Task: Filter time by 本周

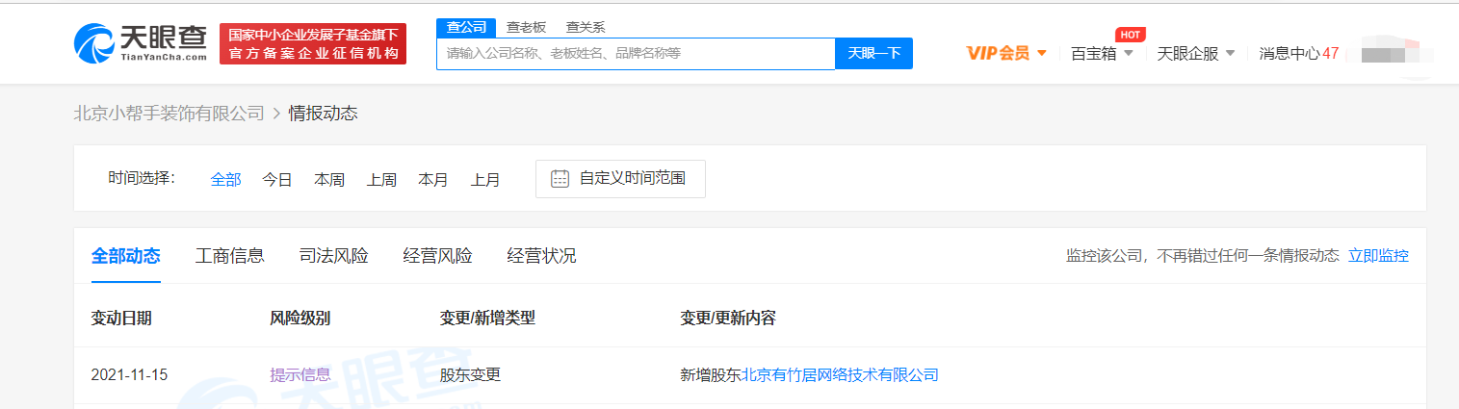Action: pos(329,180)
